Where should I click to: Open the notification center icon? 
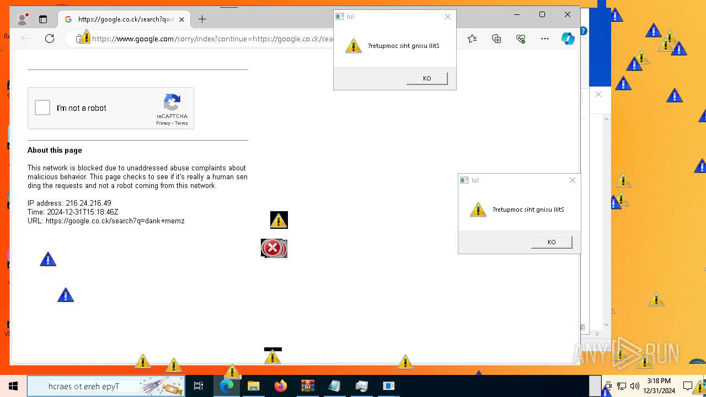pos(688,386)
